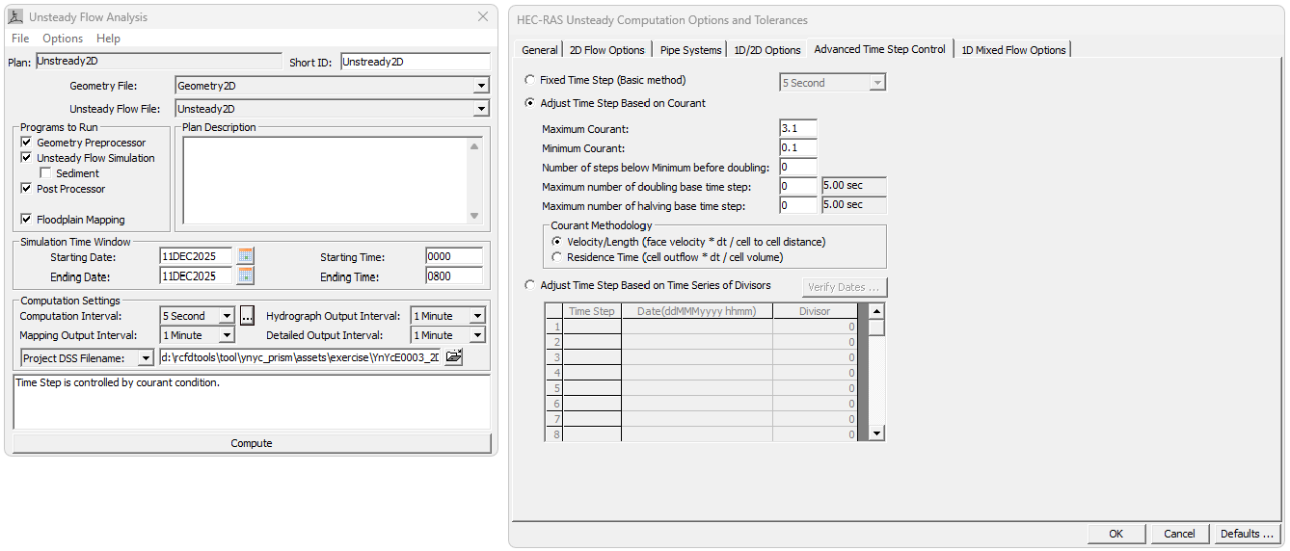This screenshot has height=551, width=1290.
Task: Click the DSS file path field
Action: point(300,358)
